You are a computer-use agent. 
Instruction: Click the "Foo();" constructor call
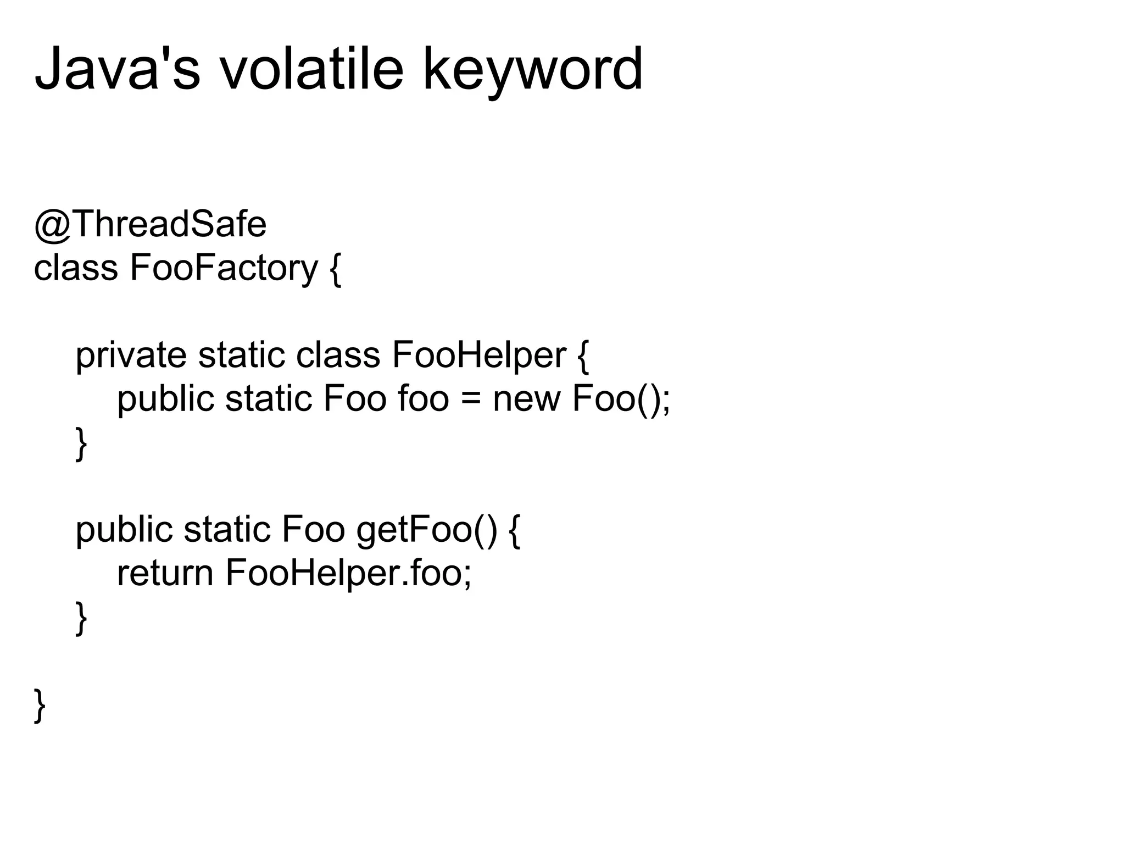pyautogui.click(x=621, y=398)
